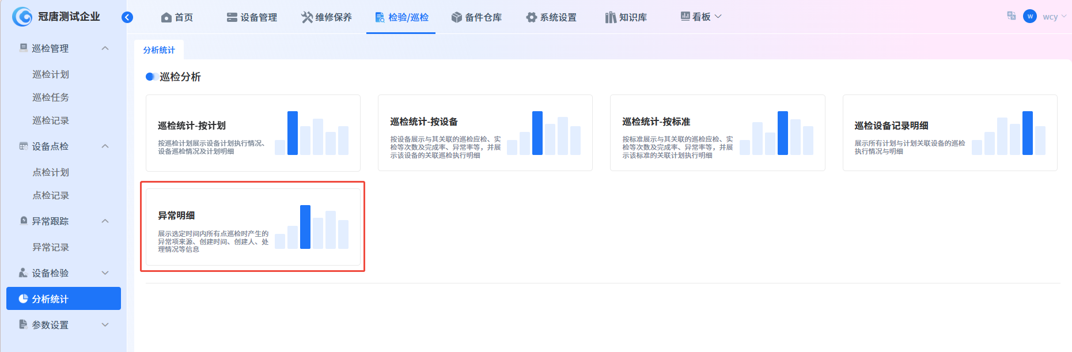Click the 巡检分析 section heading
The height and width of the screenshot is (352, 1072).
point(180,77)
